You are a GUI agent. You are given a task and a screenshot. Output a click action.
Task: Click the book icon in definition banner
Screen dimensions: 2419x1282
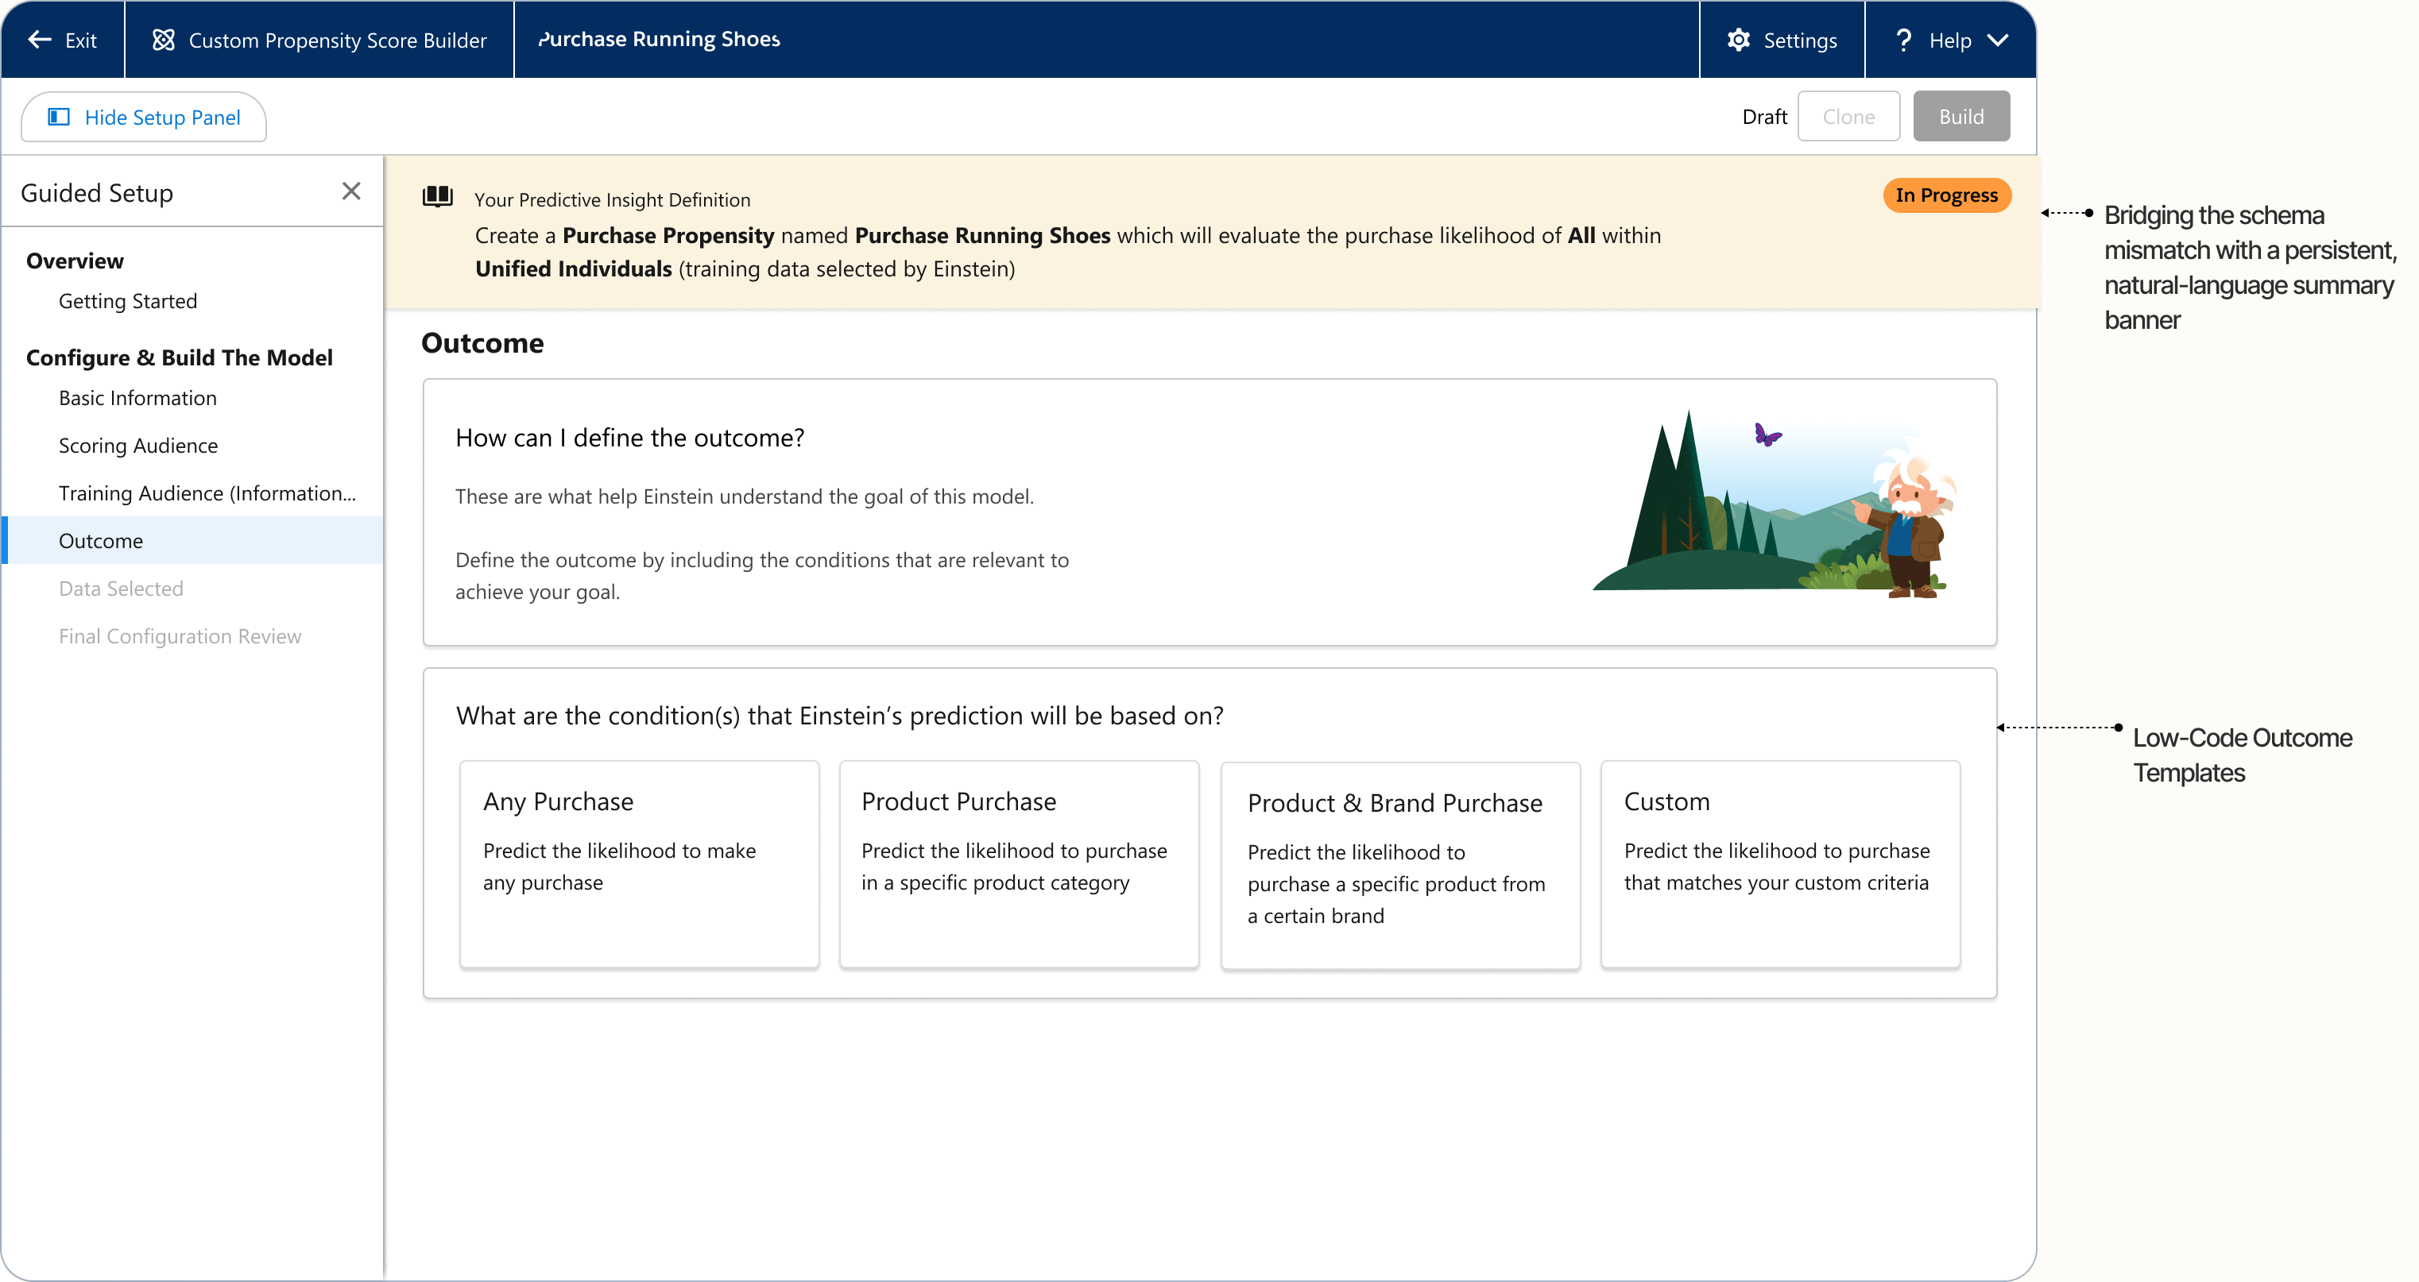[438, 197]
